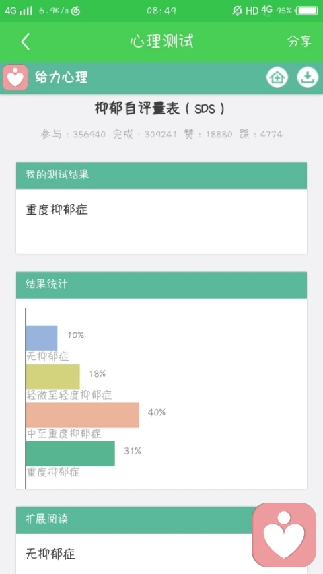Screen dimensions: 323x574
Task: Tap the 重度抑郁症 test result text
Action: click(x=57, y=210)
